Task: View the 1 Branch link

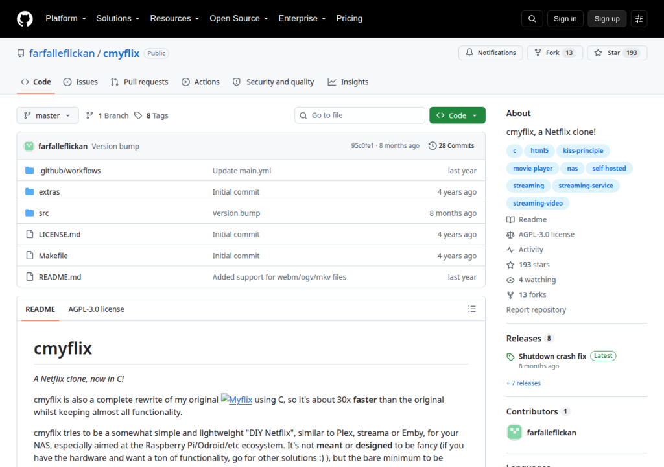Action: (107, 115)
